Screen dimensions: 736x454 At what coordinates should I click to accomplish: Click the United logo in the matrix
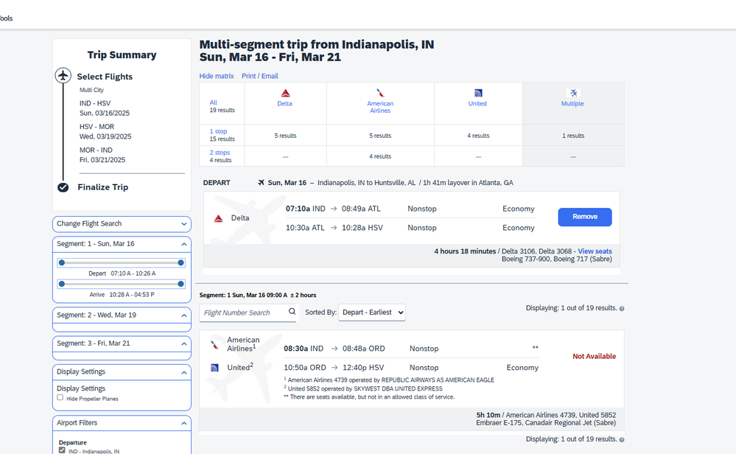478,93
